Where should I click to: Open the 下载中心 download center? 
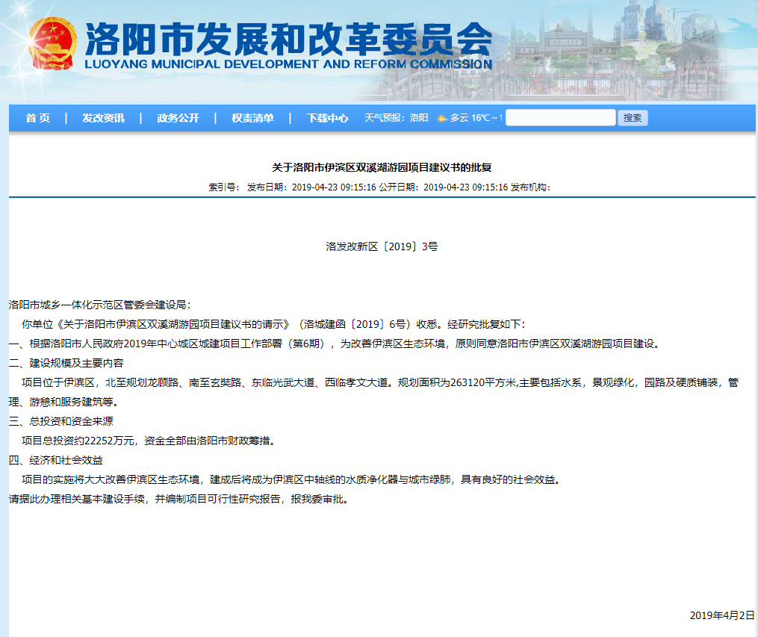coord(327,118)
